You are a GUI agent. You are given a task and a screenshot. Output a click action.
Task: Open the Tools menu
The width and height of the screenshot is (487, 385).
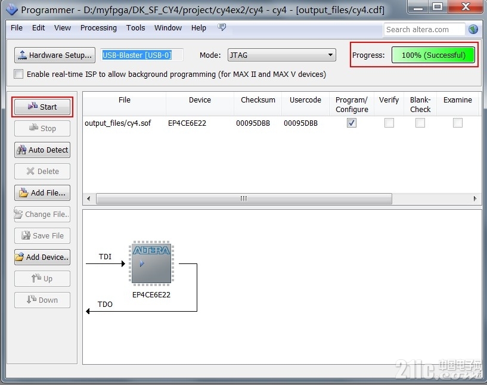point(135,28)
